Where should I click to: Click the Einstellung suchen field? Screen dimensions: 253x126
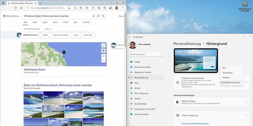146,54
